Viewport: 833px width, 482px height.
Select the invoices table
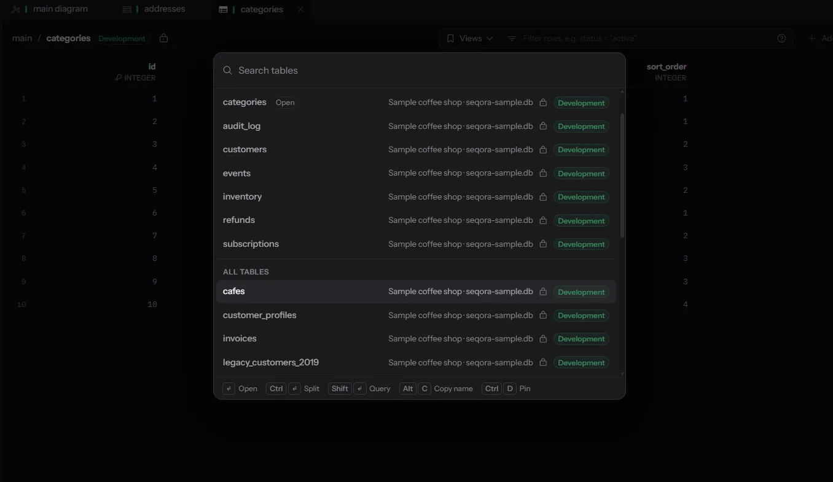coord(416,339)
